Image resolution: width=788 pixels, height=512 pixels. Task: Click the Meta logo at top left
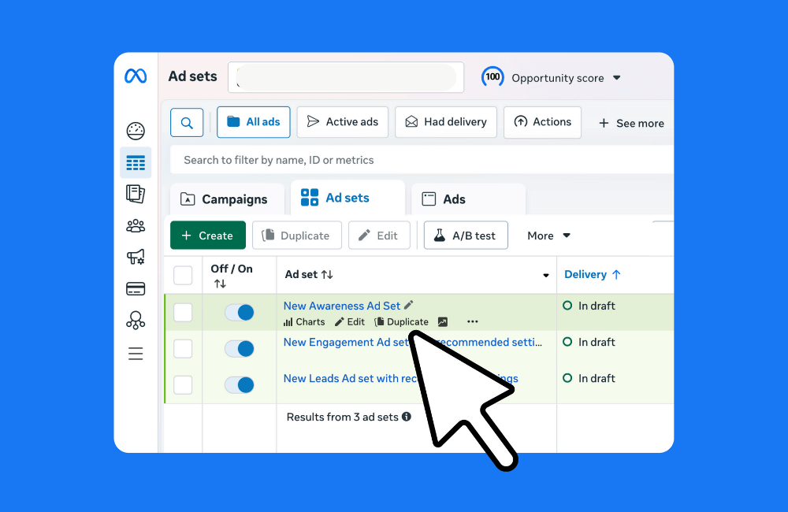tap(136, 77)
